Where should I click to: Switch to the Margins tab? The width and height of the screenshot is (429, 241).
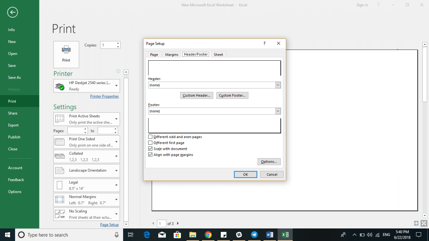(171, 54)
